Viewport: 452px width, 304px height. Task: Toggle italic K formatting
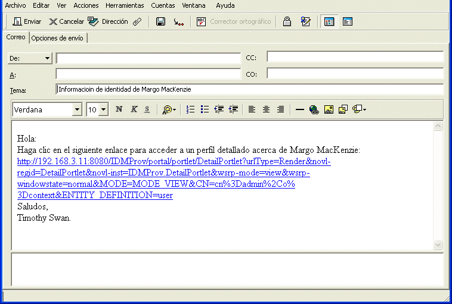[x=134, y=109]
